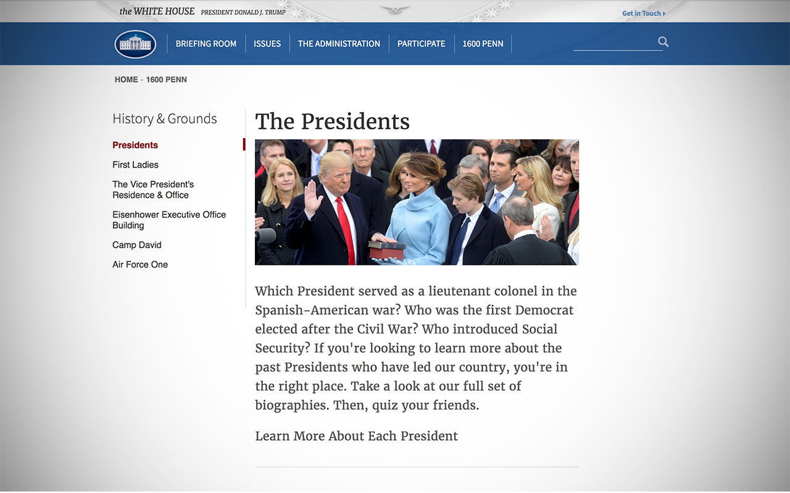Screen dimensions: 790x493
Task: Click 1600 Penn breadcrumb link
Action: (166, 79)
